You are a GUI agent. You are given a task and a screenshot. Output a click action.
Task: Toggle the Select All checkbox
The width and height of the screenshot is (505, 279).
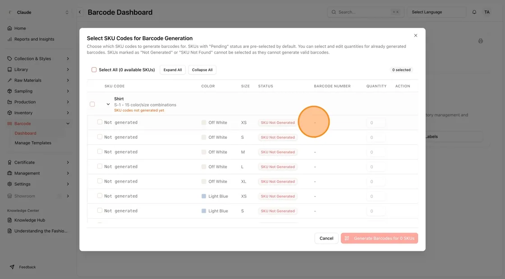pos(94,70)
